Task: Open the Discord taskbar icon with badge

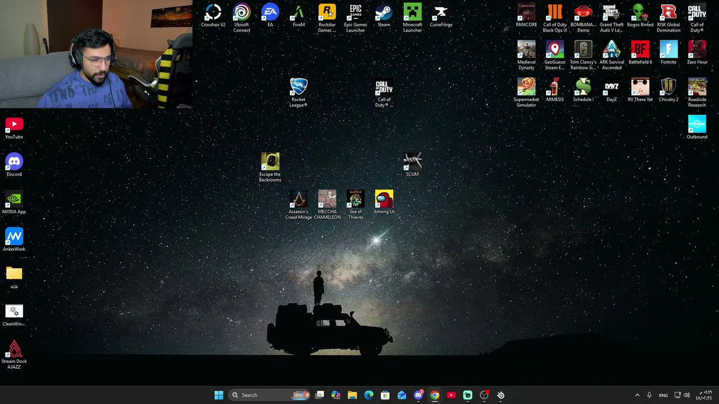Action: tap(418, 395)
